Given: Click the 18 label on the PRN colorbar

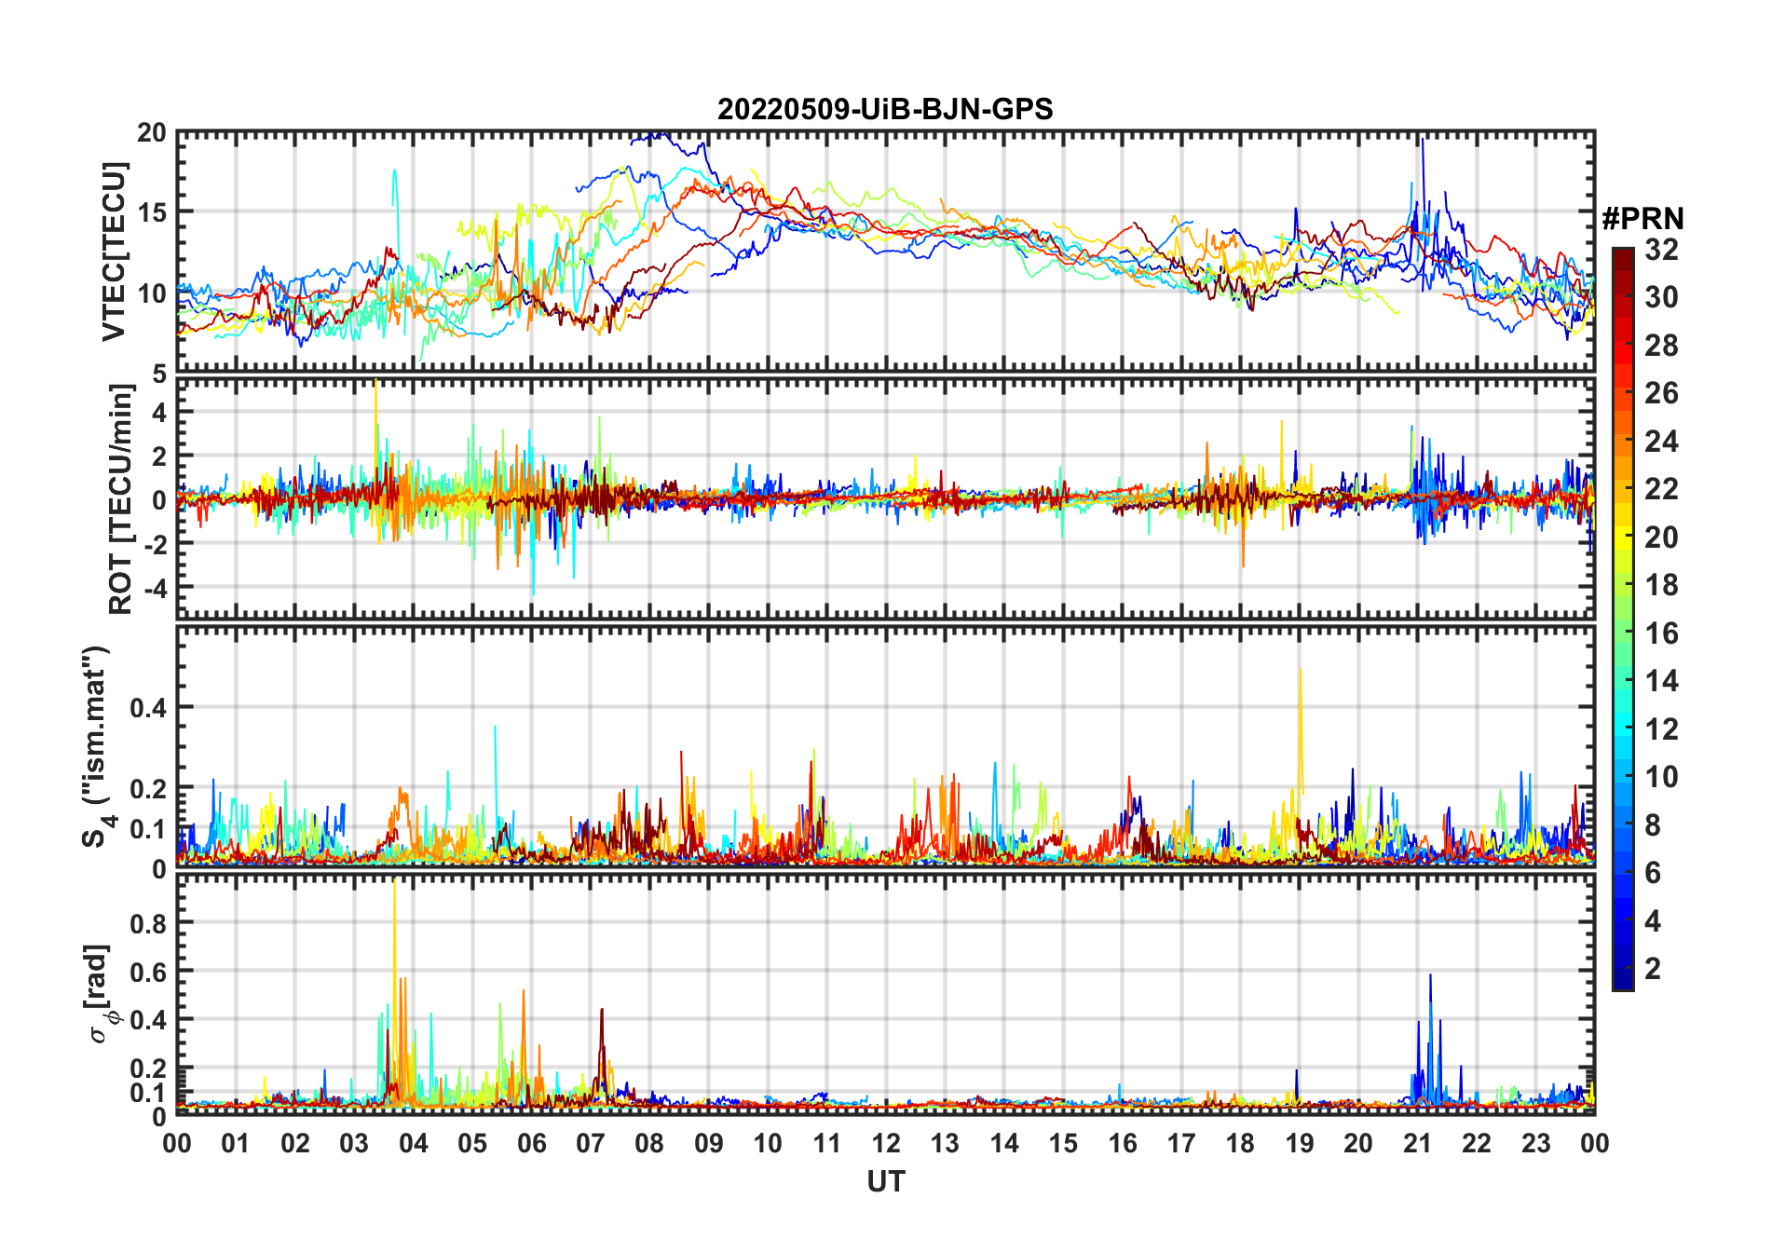Looking at the screenshot, I should coord(1661,585).
